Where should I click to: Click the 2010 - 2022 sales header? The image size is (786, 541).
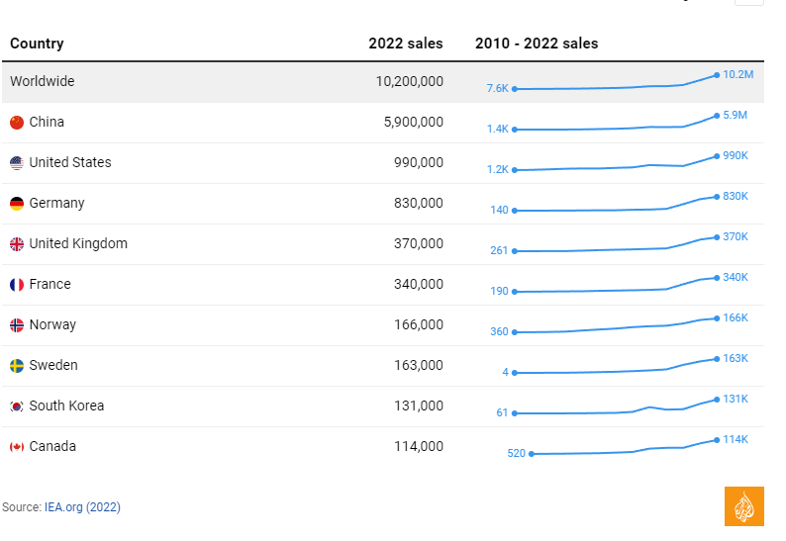537,44
